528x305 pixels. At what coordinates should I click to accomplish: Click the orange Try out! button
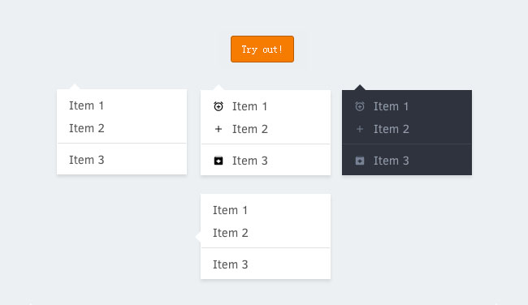point(262,49)
